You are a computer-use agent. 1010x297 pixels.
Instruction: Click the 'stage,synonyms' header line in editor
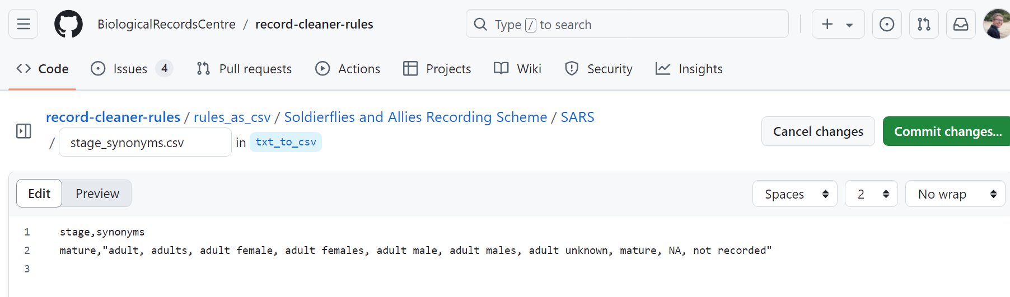(102, 232)
